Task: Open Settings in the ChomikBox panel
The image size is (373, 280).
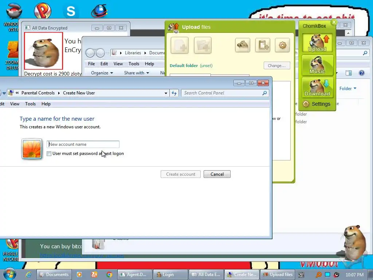Action: tap(317, 104)
